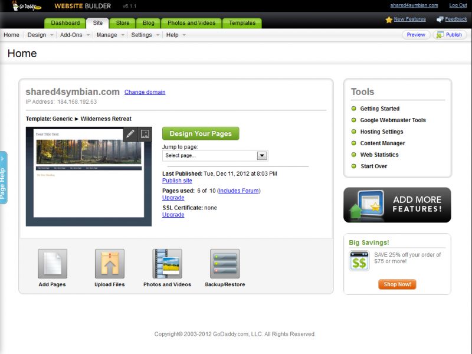
Task: Click the Publish button
Action: (x=450, y=35)
